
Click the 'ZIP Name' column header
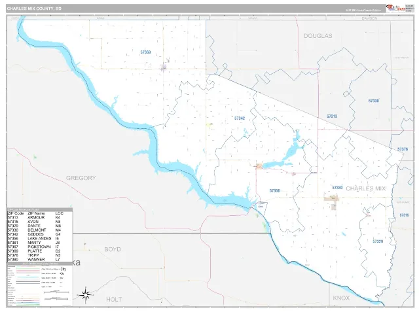(x=36, y=213)
